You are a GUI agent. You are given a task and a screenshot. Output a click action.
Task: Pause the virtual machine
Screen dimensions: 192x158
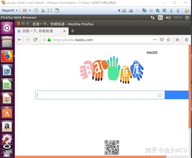(x=25, y=10)
